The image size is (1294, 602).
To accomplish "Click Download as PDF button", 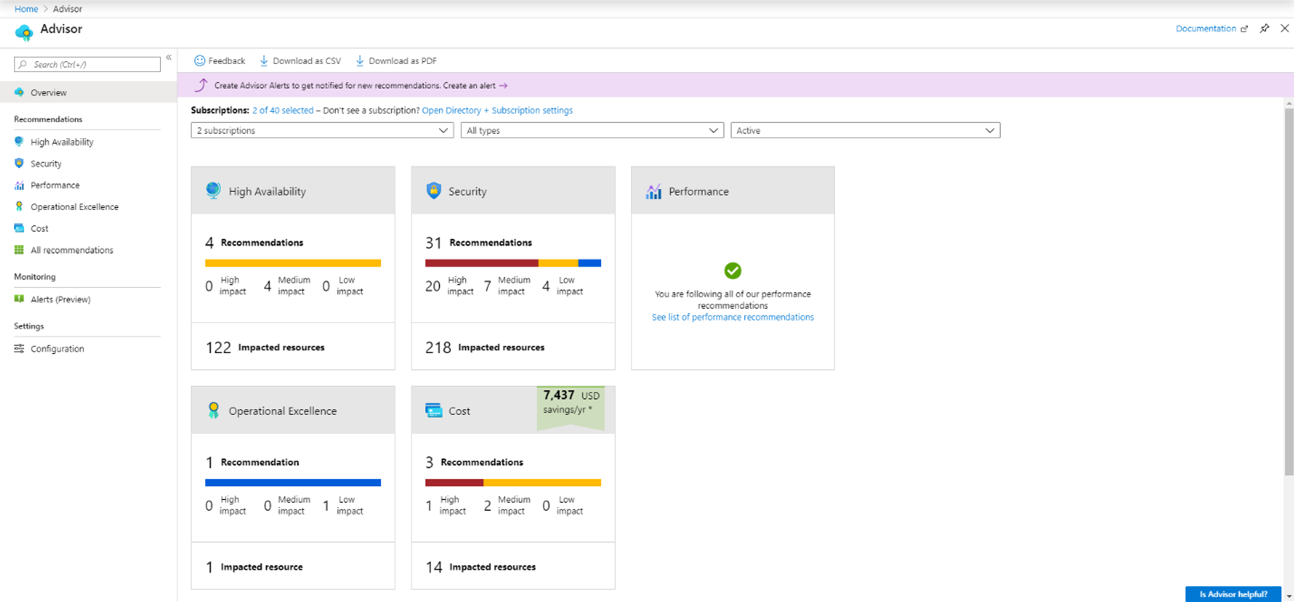I will click(396, 61).
